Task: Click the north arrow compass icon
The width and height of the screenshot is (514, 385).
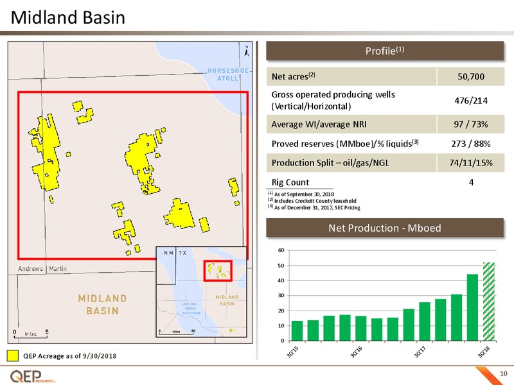Action: point(247,51)
